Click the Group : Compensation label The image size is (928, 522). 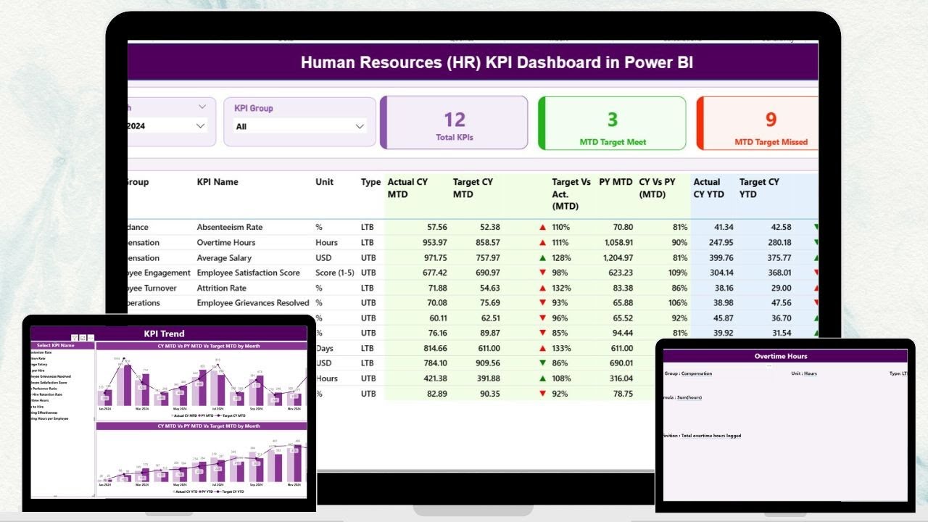coord(689,373)
